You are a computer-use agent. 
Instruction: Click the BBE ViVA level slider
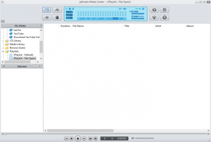tap(138, 18)
